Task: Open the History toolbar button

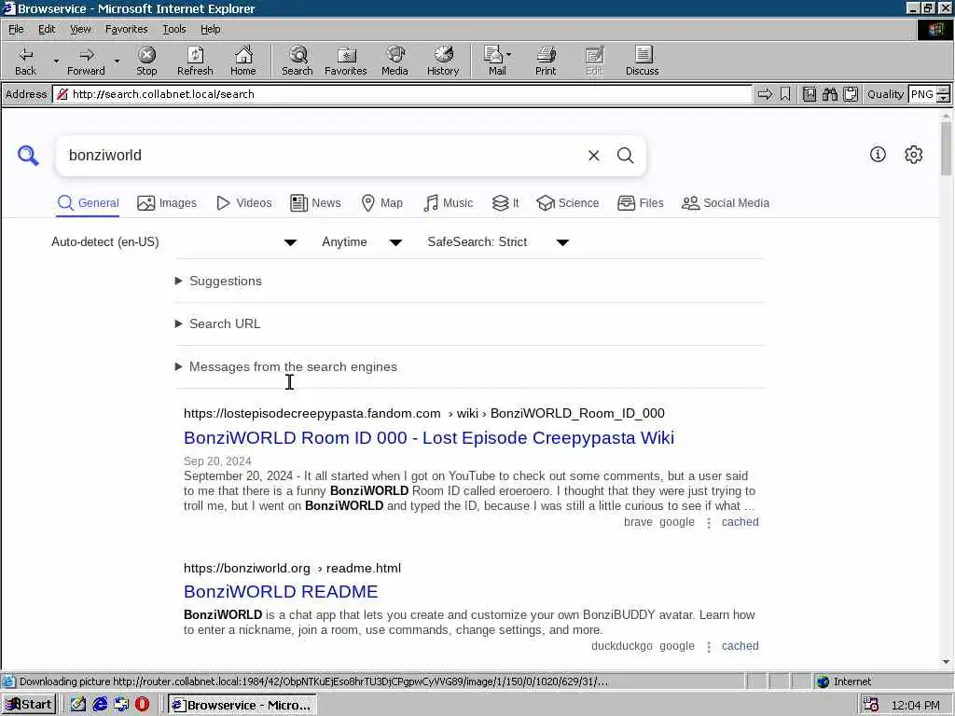Action: (x=443, y=61)
